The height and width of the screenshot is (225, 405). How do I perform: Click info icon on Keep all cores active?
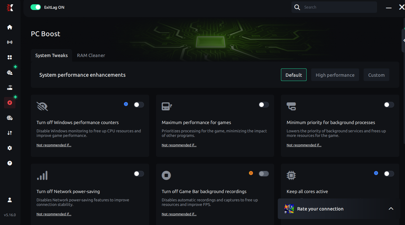tap(376, 173)
